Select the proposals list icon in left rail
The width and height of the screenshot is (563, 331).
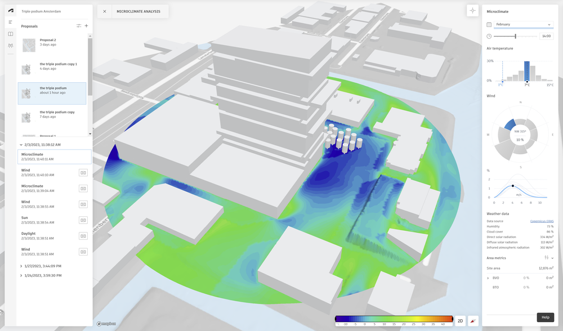(x=10, y=22)
